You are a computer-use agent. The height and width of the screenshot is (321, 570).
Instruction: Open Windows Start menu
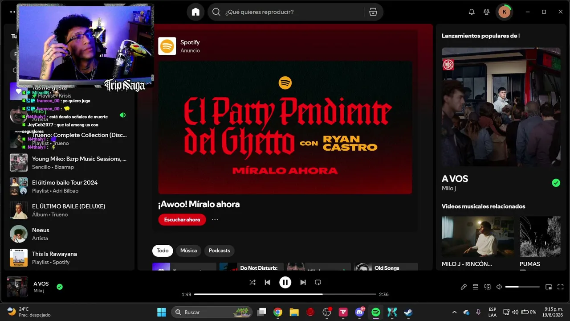162,312
